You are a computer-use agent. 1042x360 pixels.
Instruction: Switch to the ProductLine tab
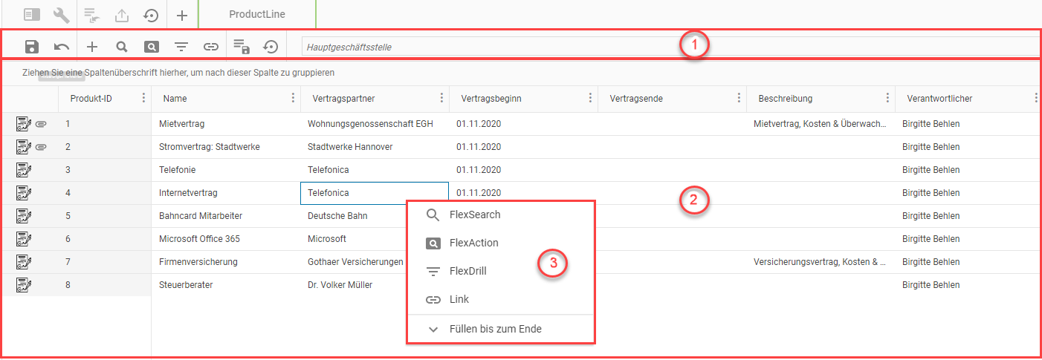[256, 14]
